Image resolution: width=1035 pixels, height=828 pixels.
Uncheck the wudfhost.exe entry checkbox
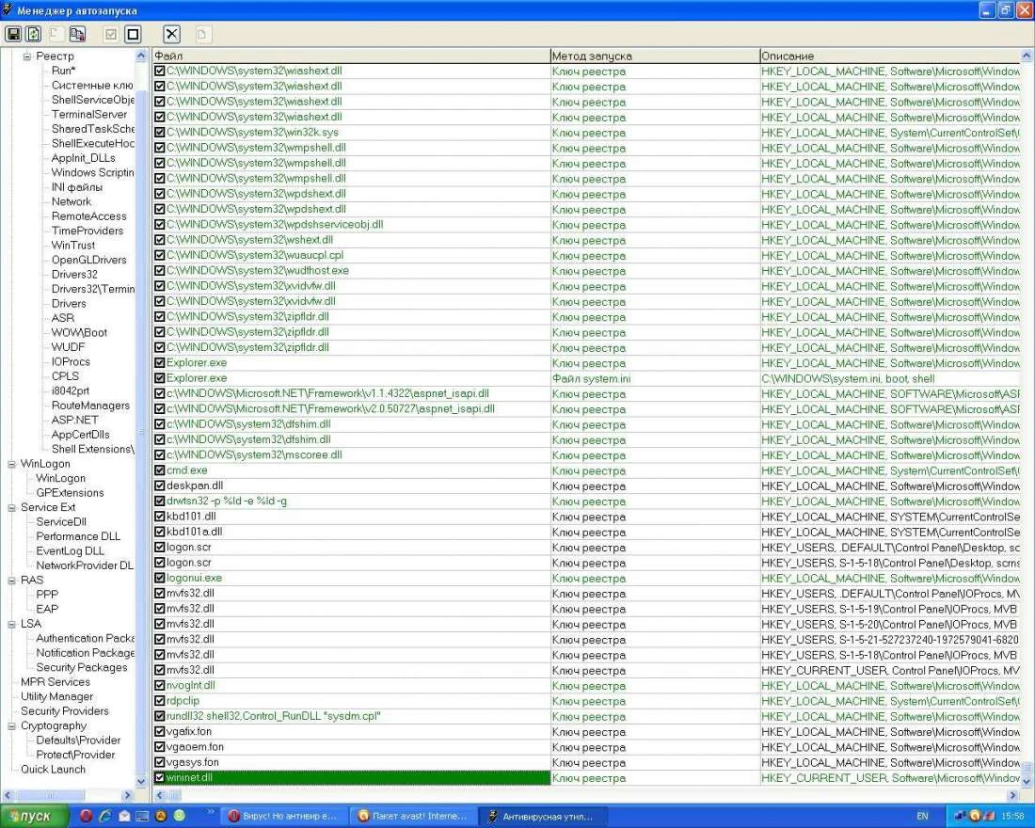[x=159, y=271]
